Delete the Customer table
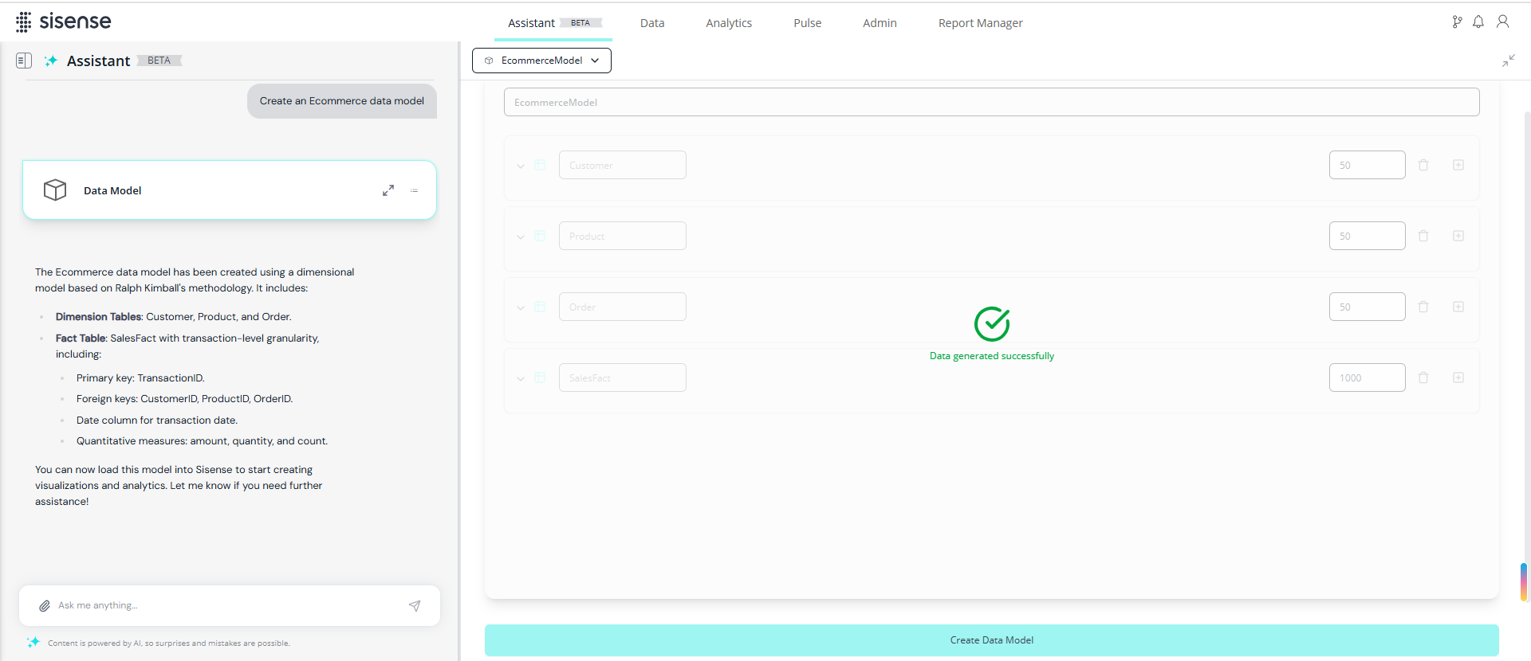 pyautogui.click(x=1423, y=165)
